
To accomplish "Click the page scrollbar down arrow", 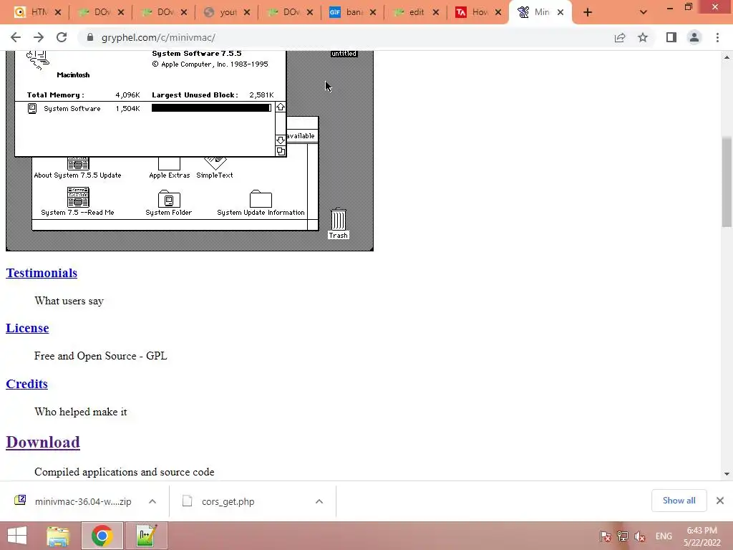I will click(727, 474).
